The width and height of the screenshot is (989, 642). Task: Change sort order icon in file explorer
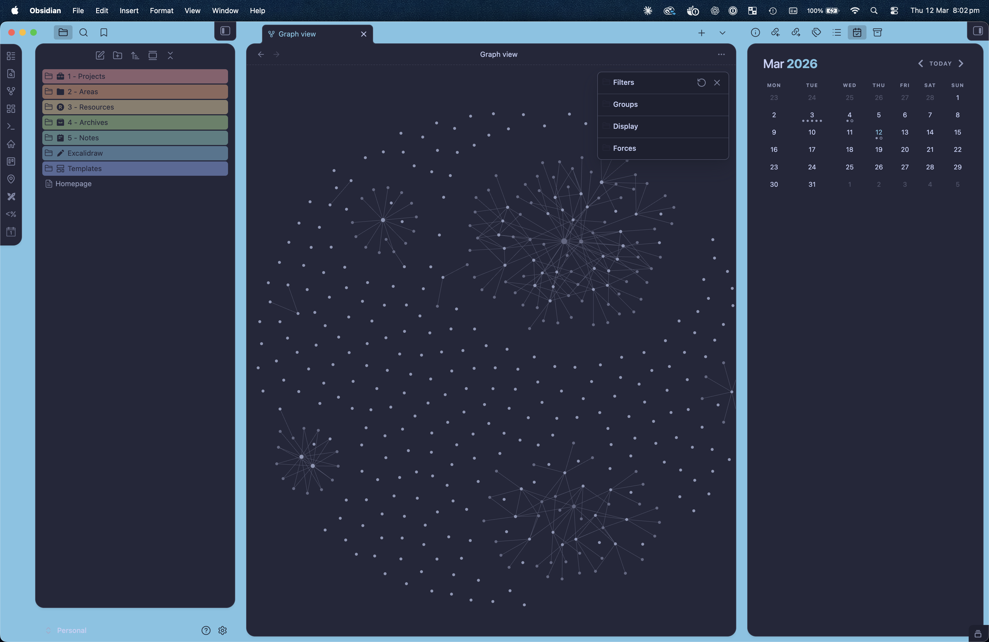coord(135,55)
